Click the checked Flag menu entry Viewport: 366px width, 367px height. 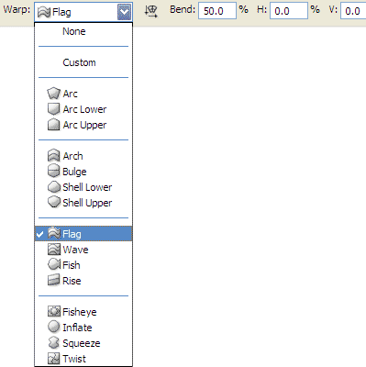(83, 234)
